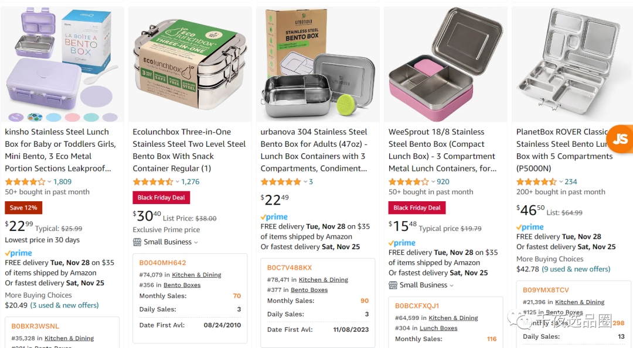Select the lavender purple kinsho color swatch

coord(110,117)
